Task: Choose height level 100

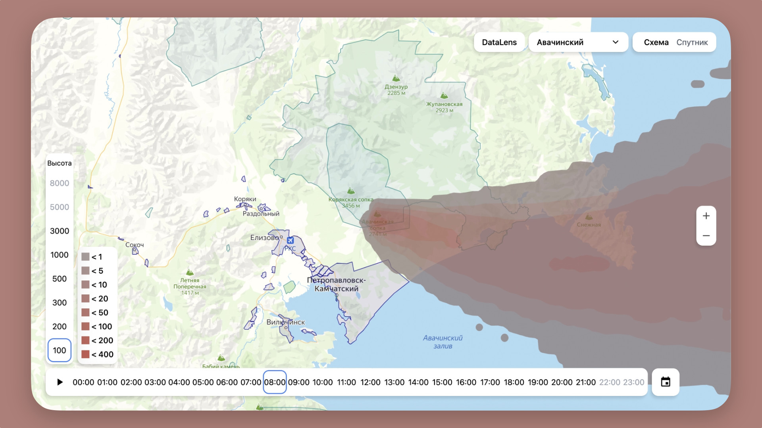Action: point(60,350)
